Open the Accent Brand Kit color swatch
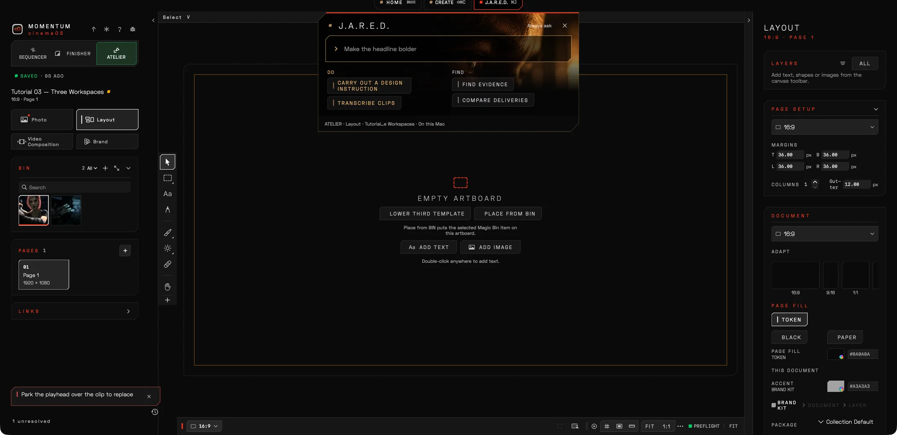This screenshot has height=435, width=897. point(835,386)
